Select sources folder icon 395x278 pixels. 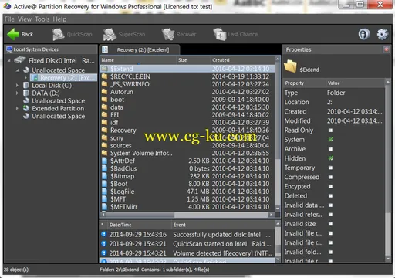104,145
